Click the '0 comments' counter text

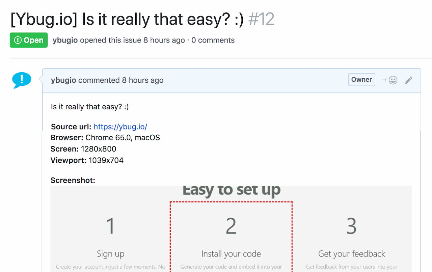(x=213, y=40)
